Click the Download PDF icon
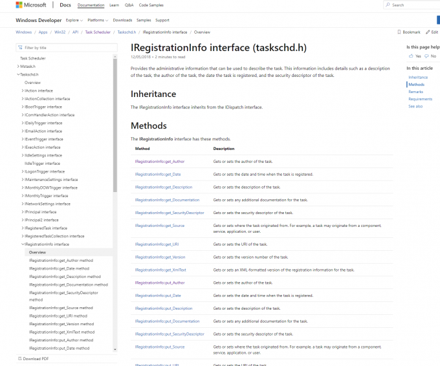 click(19, 359)
